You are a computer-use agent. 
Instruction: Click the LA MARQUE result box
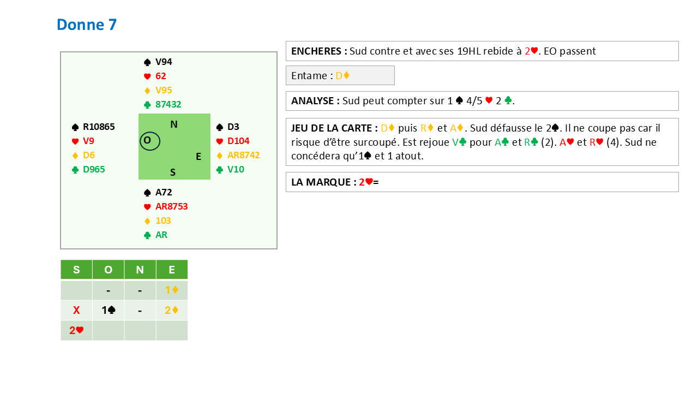(482, 182)
